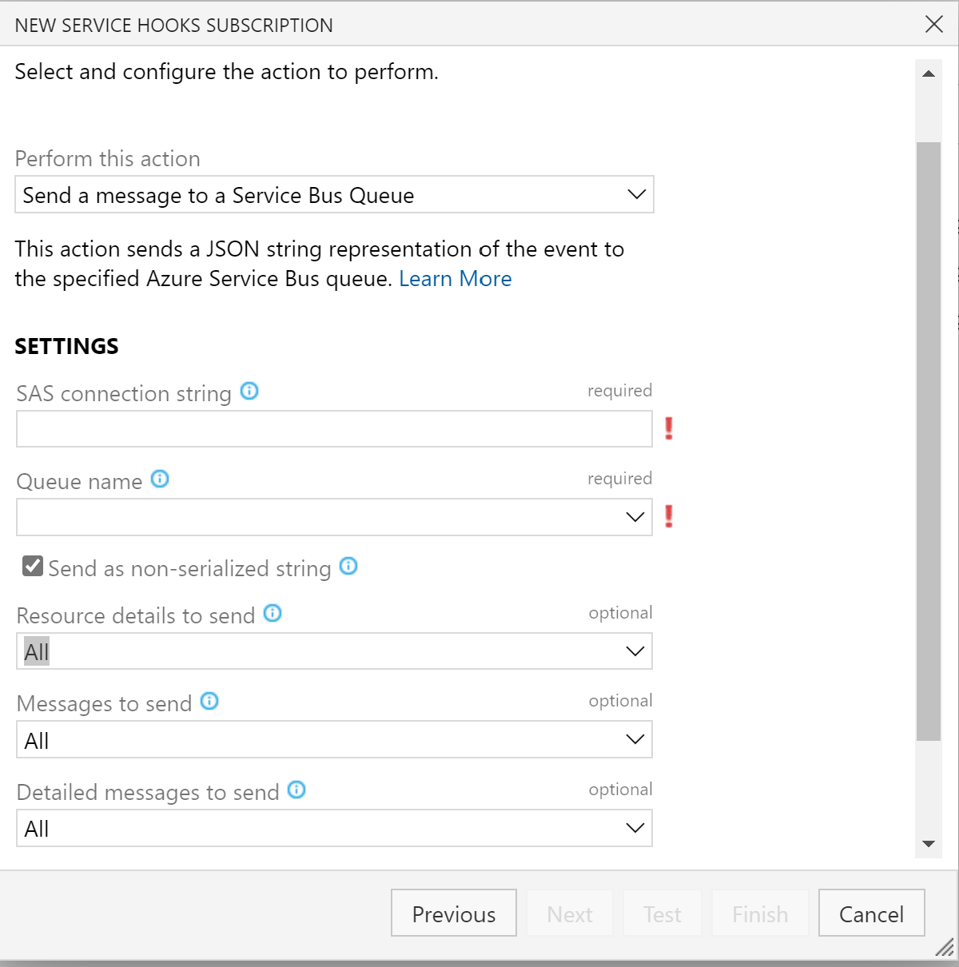959x967 pixels.
Task: Uncheck Send as non-serialized string checkbox
Action: [33, 567]
